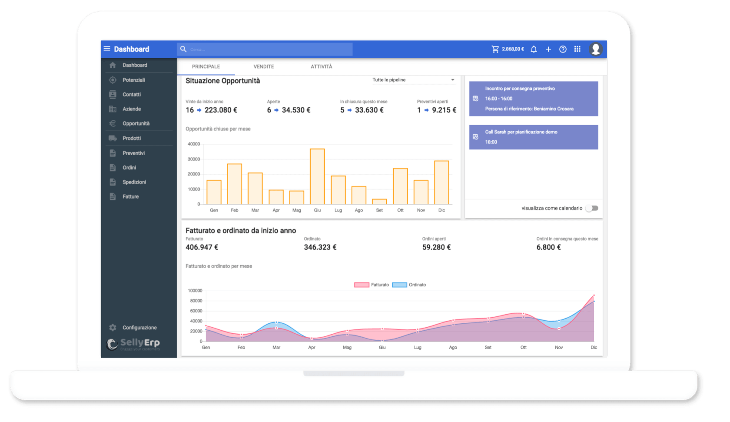Screen dimensions: 730x422
Task: Open the hamburger menu next to Dashboard
Action: pyautogui.click(x=107, y=49)
